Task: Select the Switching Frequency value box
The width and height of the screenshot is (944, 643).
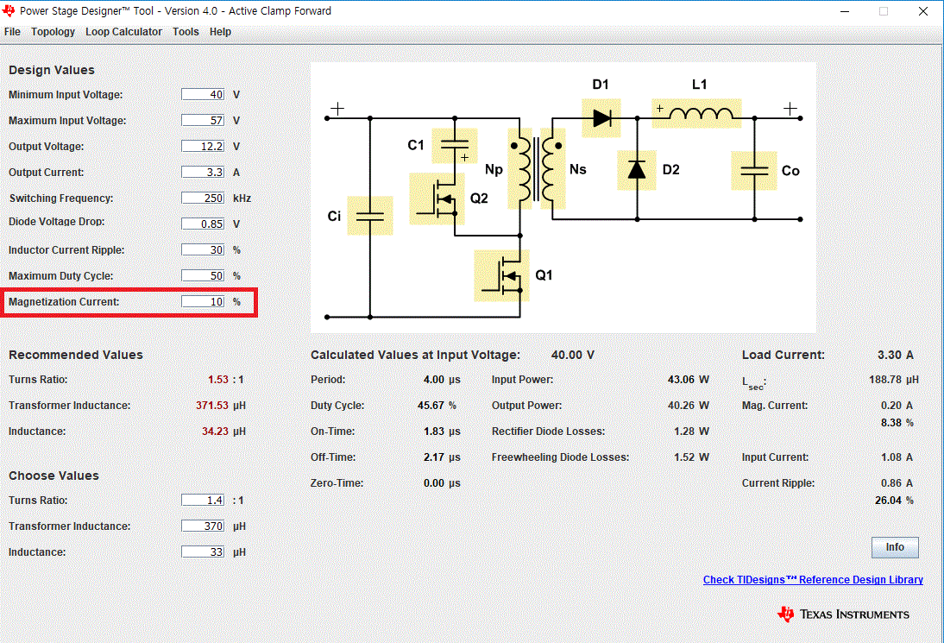Action: pos(203,198)
